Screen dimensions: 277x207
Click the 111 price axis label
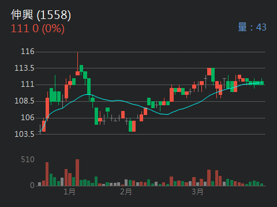(x=28, y=84)
